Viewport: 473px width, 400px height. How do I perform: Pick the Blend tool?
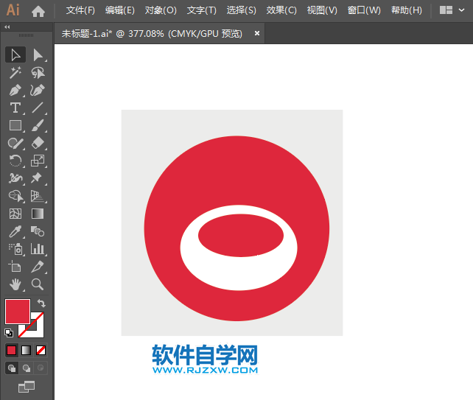[x=38, y=231]
